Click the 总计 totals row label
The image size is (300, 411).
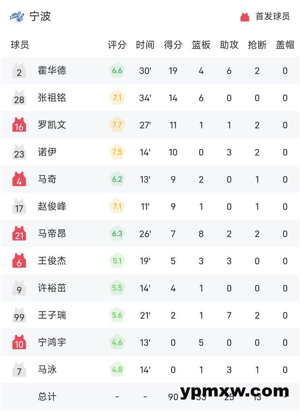point(47,396)
